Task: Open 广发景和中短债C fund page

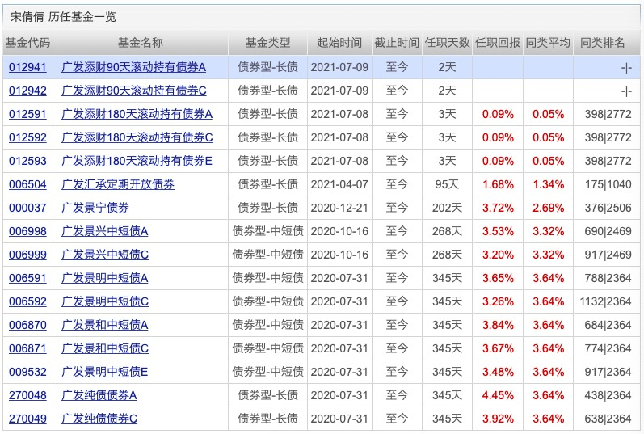Action: pyautogui.click(x=105, y=348)
